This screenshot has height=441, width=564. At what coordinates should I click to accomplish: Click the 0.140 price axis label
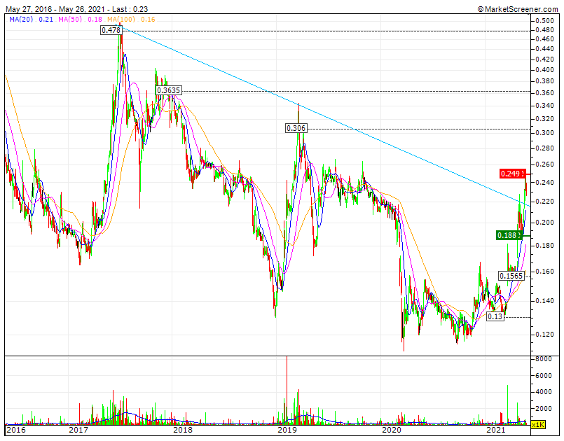[544, 301]
